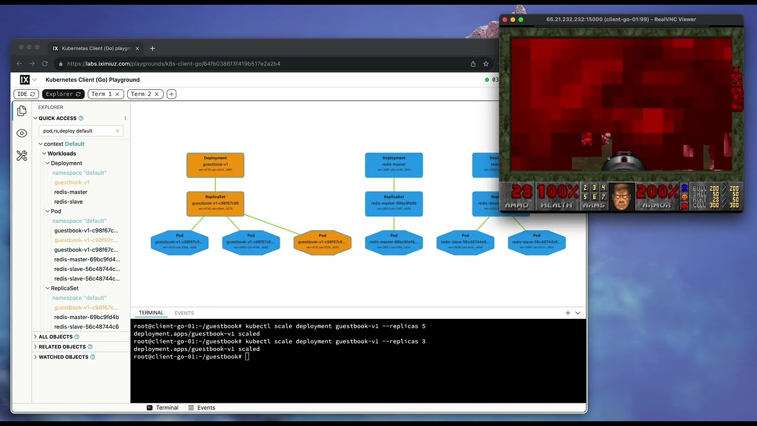Click the Events button in the bottom bar
The width and height of the screenshot is (757, 426).
pyautogui.click(x=202, y=408)
